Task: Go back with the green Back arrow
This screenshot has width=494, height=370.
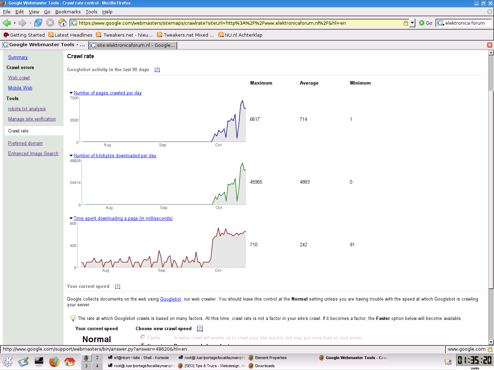Action: 6,23
